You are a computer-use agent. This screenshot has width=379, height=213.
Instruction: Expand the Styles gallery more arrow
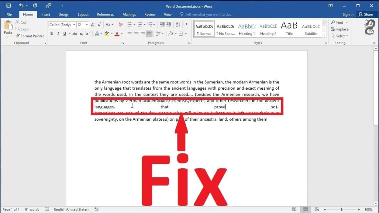[x=324, y=34]
